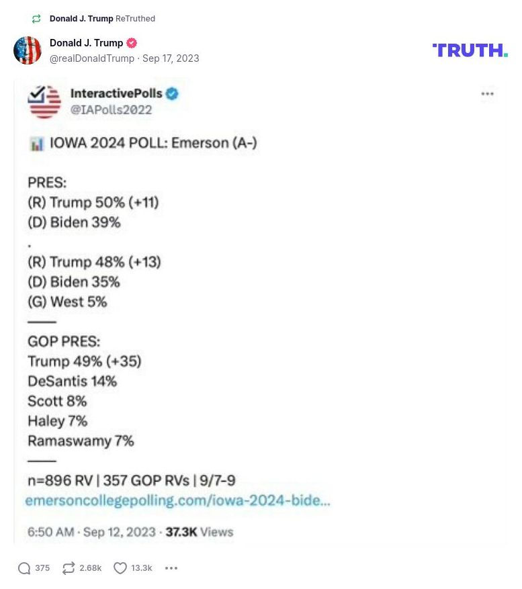
Task: Click the TRUTH logo watermark
Action: pos(470,50)
